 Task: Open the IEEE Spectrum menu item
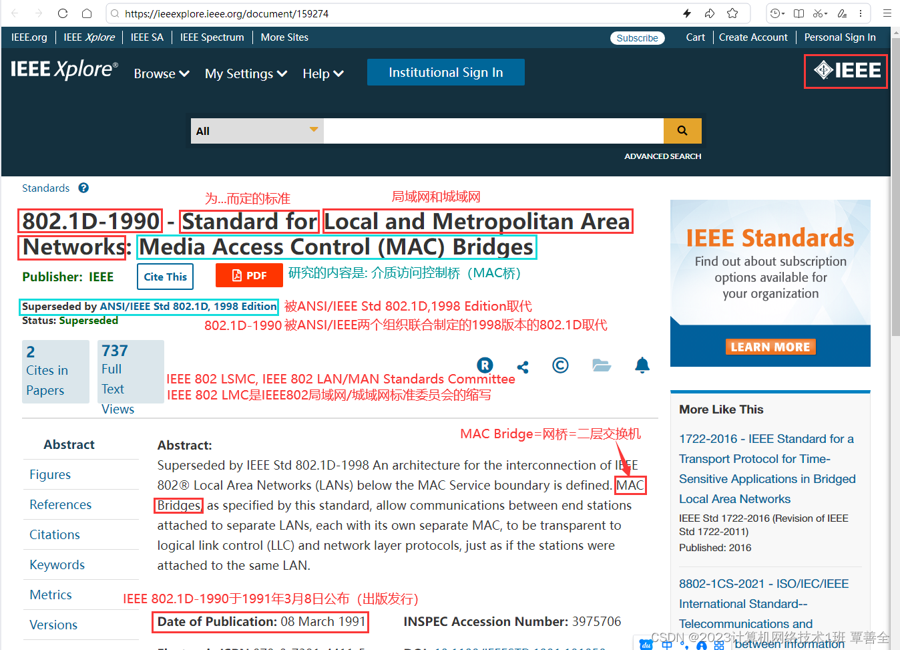click(x=212, y=37)
